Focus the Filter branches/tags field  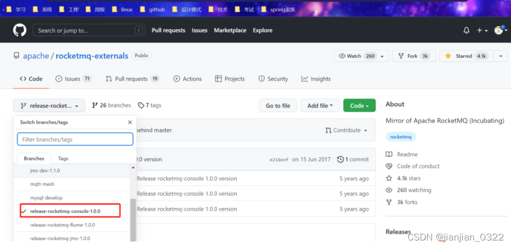click(75, 139)
